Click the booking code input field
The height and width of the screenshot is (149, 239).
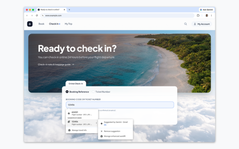pos(120,105)
